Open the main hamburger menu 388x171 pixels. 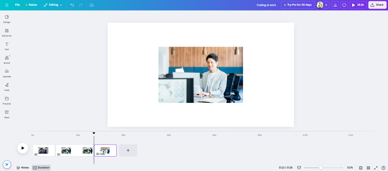point(7,5)
